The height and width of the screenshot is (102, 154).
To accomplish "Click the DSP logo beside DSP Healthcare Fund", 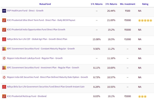I will (x=4, y=11).
